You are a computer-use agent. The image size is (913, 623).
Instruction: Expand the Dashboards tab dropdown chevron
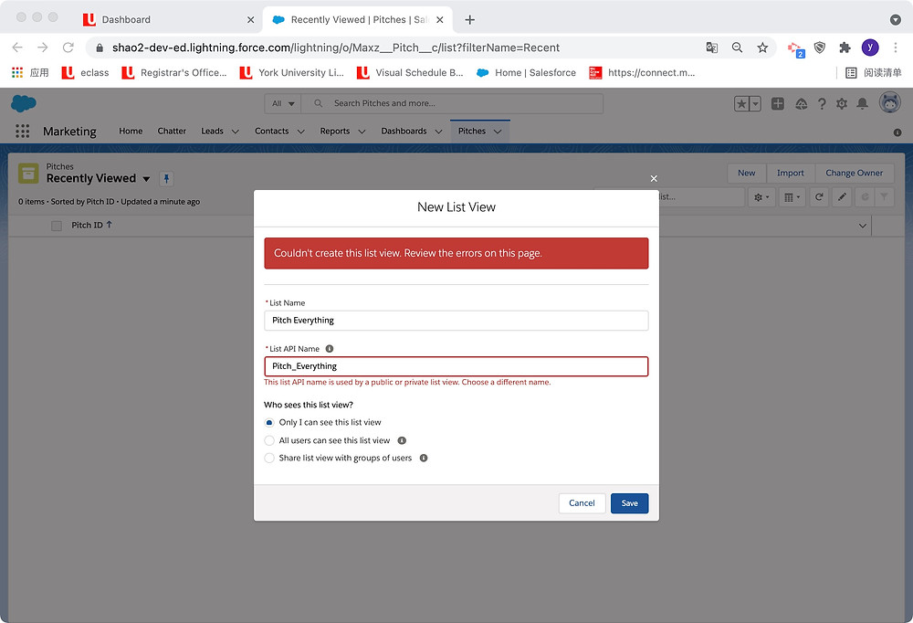[x=438, y=132]
